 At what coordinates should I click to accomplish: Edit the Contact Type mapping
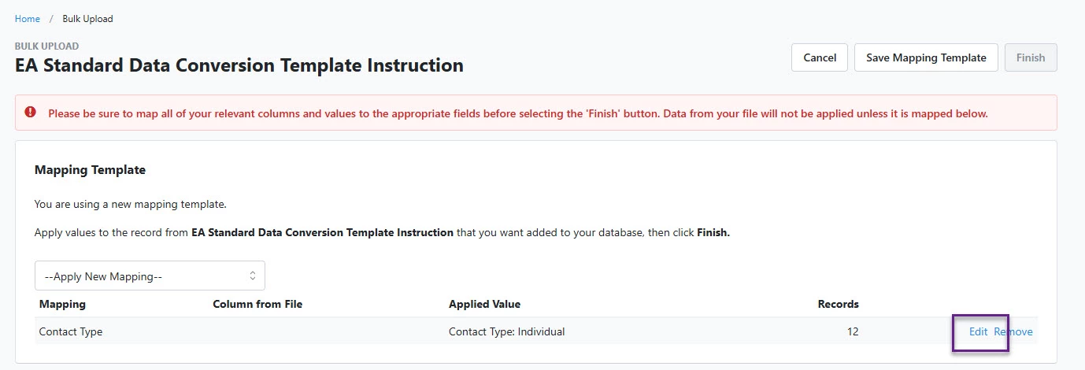[x=978, y=331]
